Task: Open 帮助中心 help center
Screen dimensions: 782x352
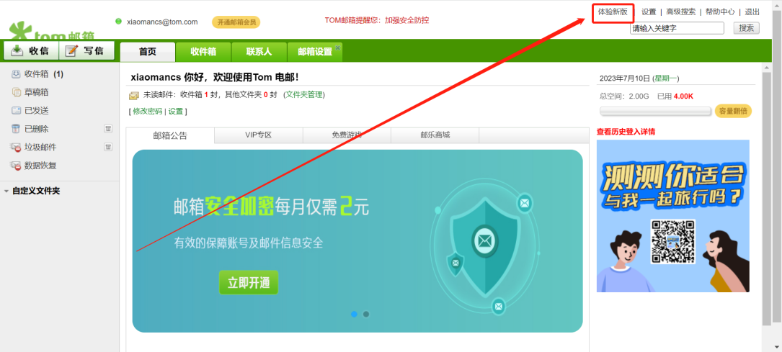Action: (x=720, y=12)
